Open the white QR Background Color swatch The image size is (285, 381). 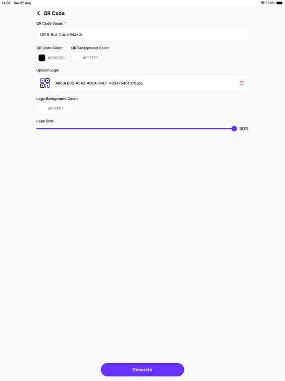[77, 58]
